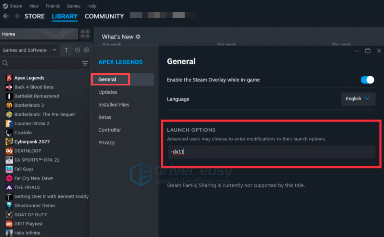Open the grid collections view icon

[x=85, y=34]
